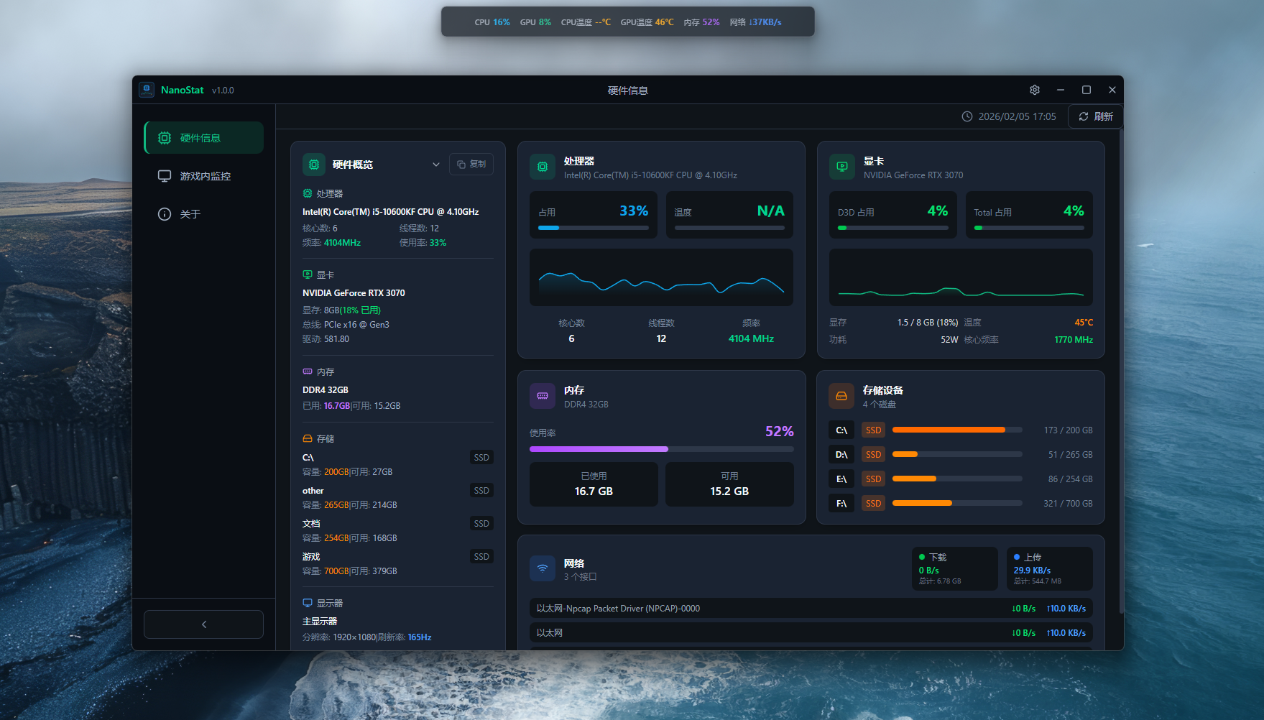1264x720 pixels.
Task: Click the floating overlay GPU temperature 46°C
Action: click(647, 22)
